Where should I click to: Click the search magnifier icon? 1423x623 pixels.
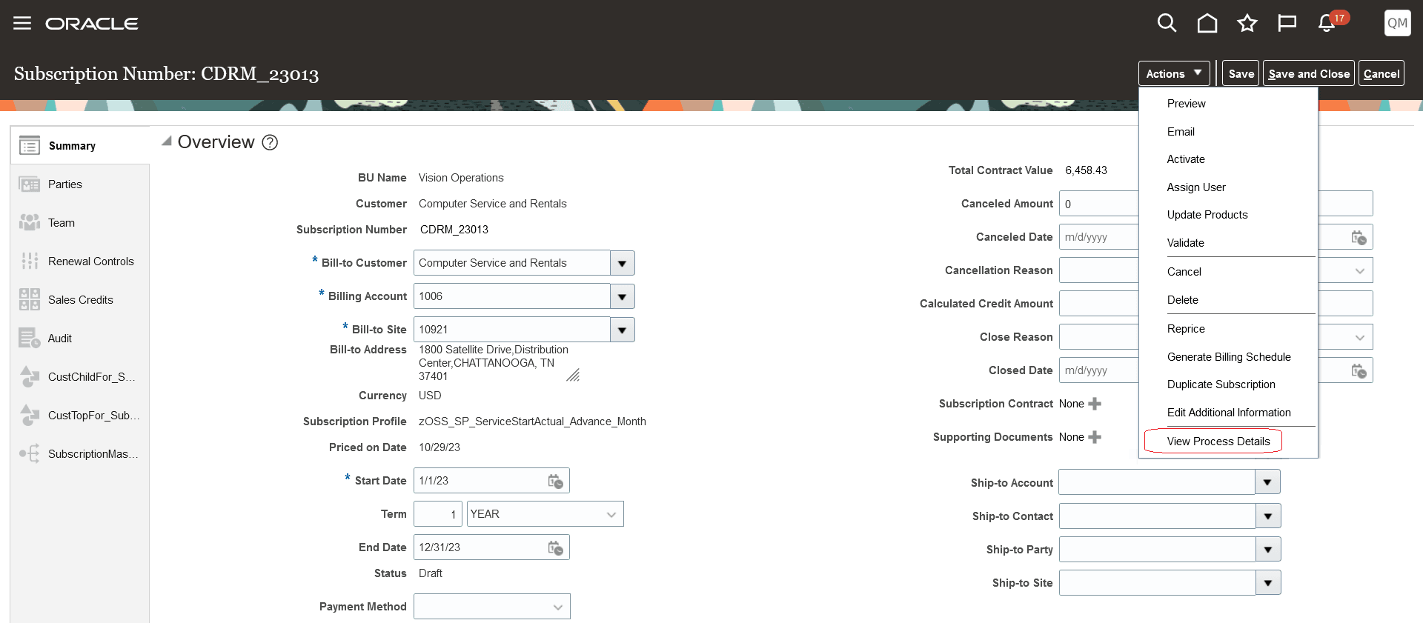click(x=1167, y=23)
